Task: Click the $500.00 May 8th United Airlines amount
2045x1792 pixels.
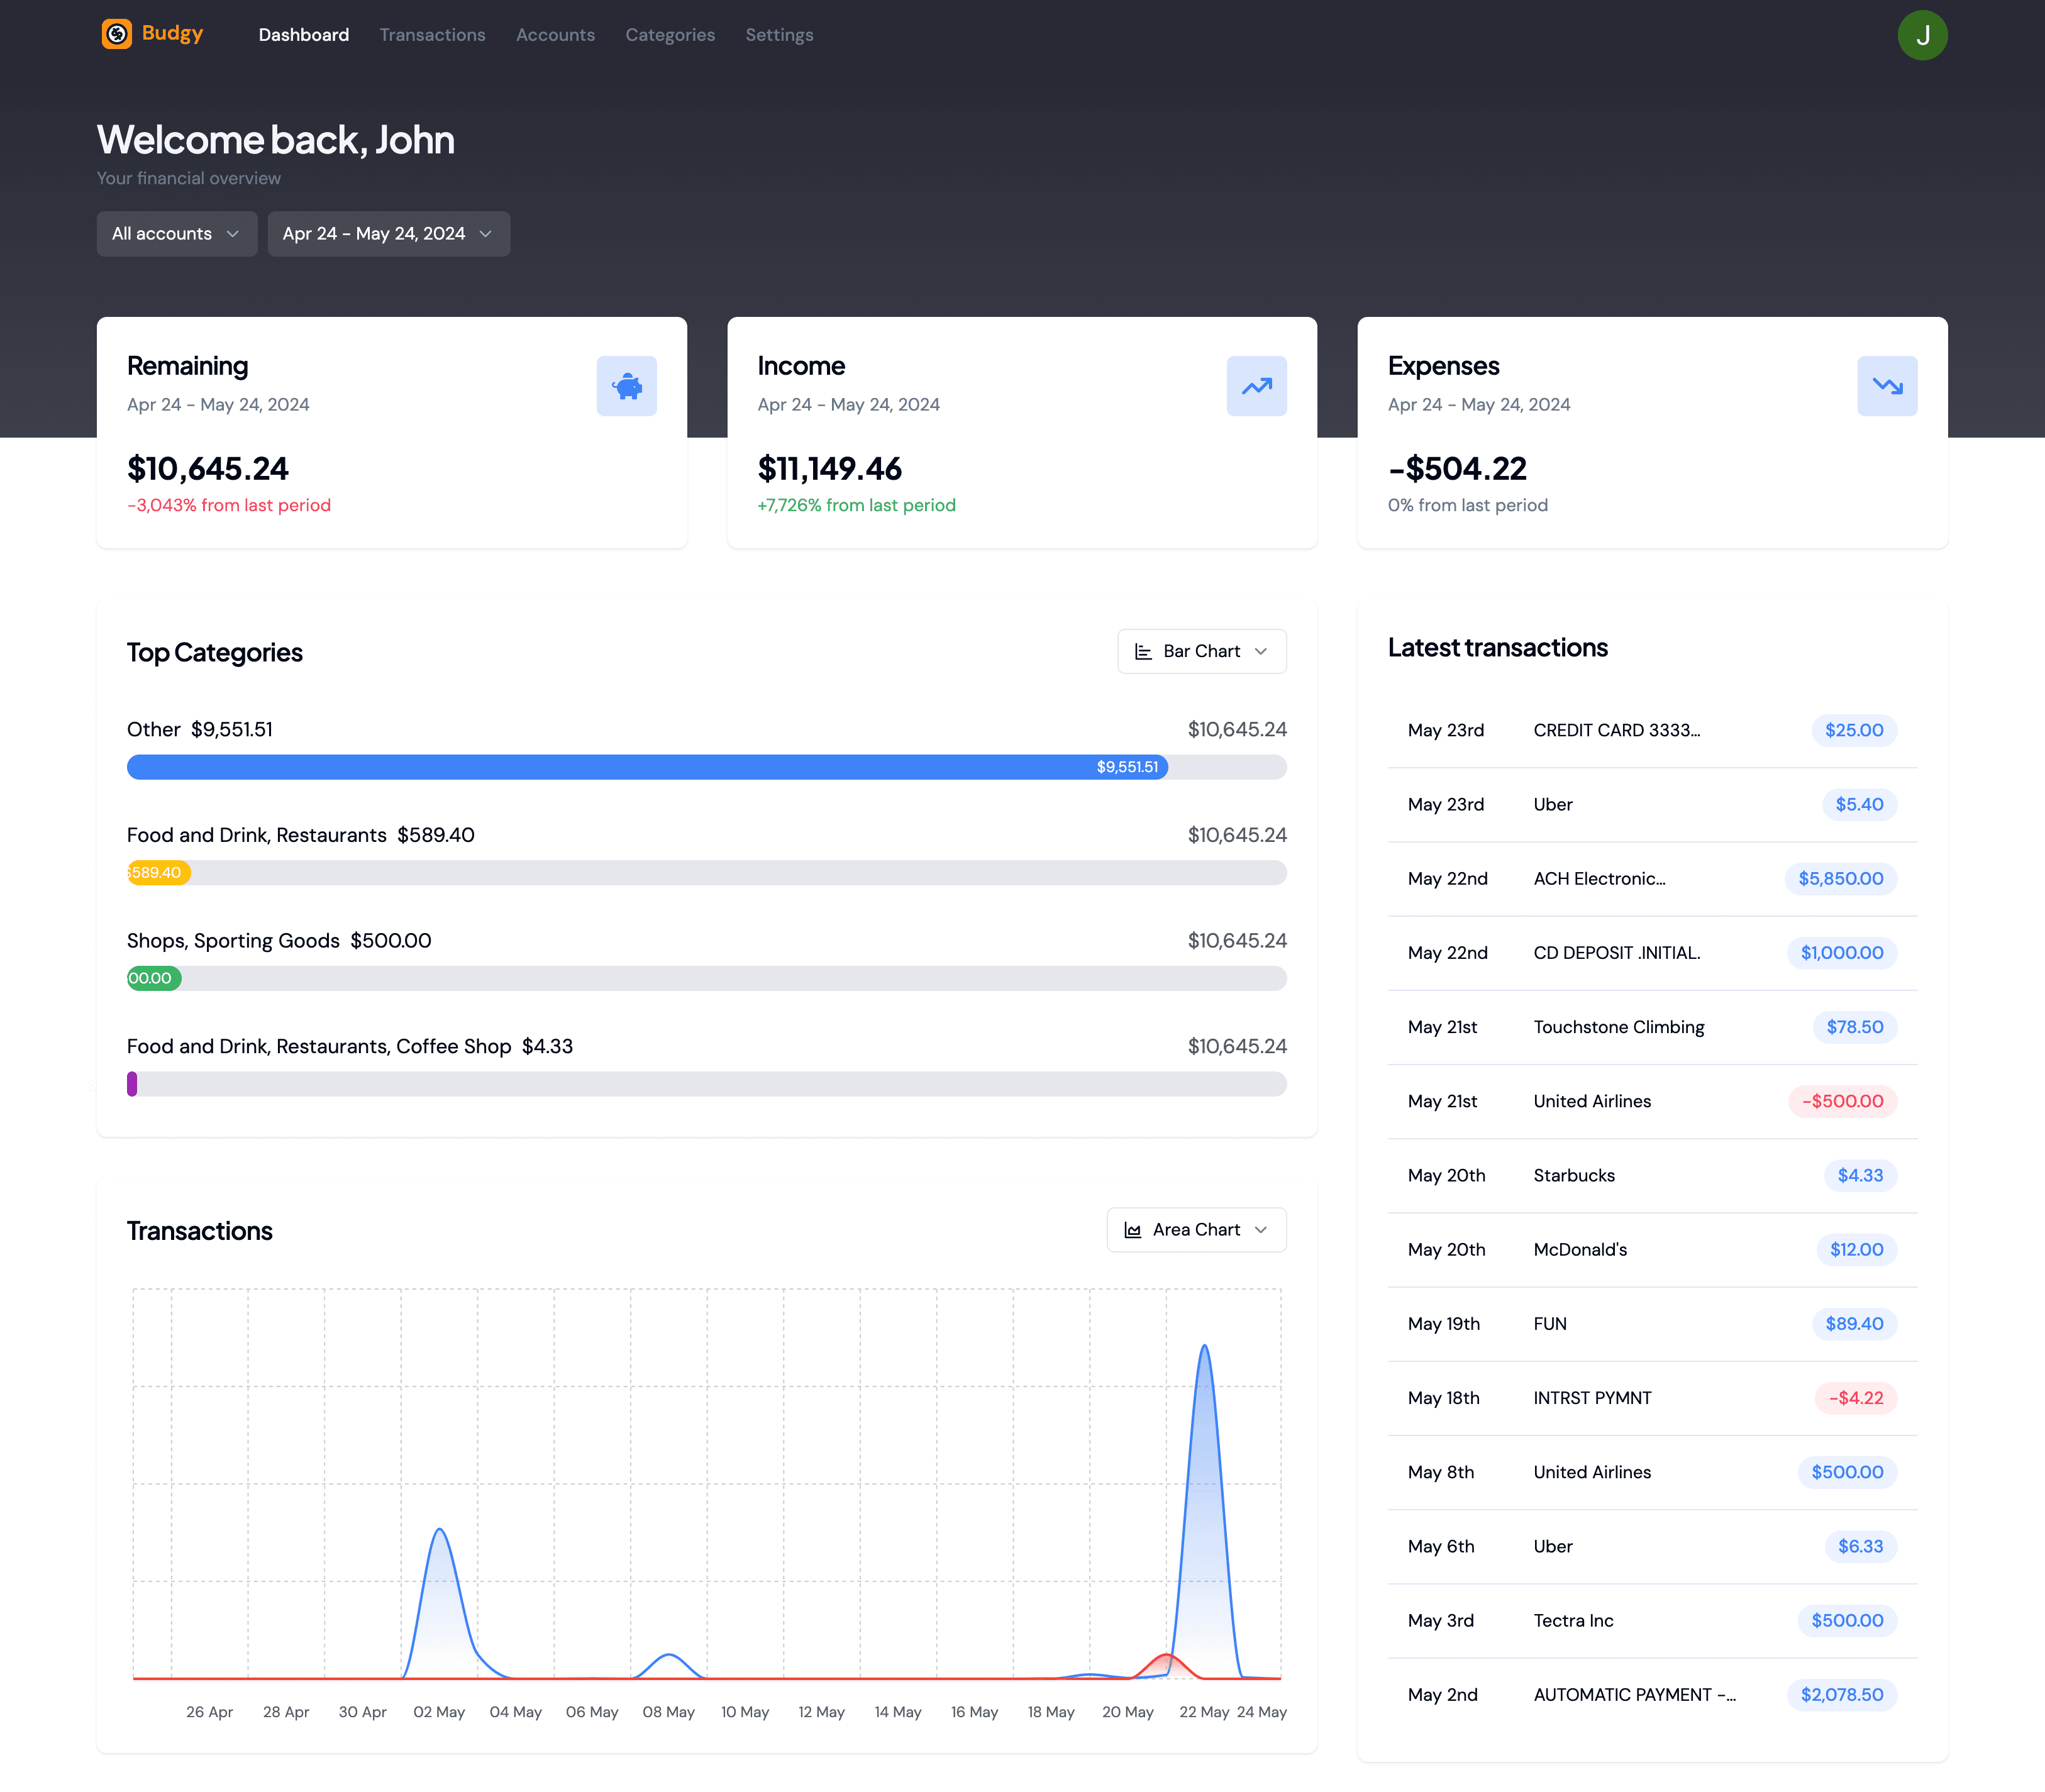Action: pyautogui.click(x=1847, y=1472)
